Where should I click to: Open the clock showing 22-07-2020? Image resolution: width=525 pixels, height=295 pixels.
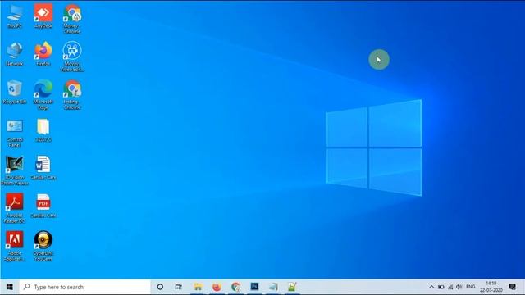[491, 287]
